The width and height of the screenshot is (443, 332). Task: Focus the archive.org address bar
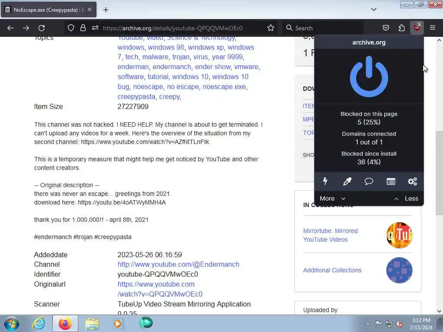[172, 28]
